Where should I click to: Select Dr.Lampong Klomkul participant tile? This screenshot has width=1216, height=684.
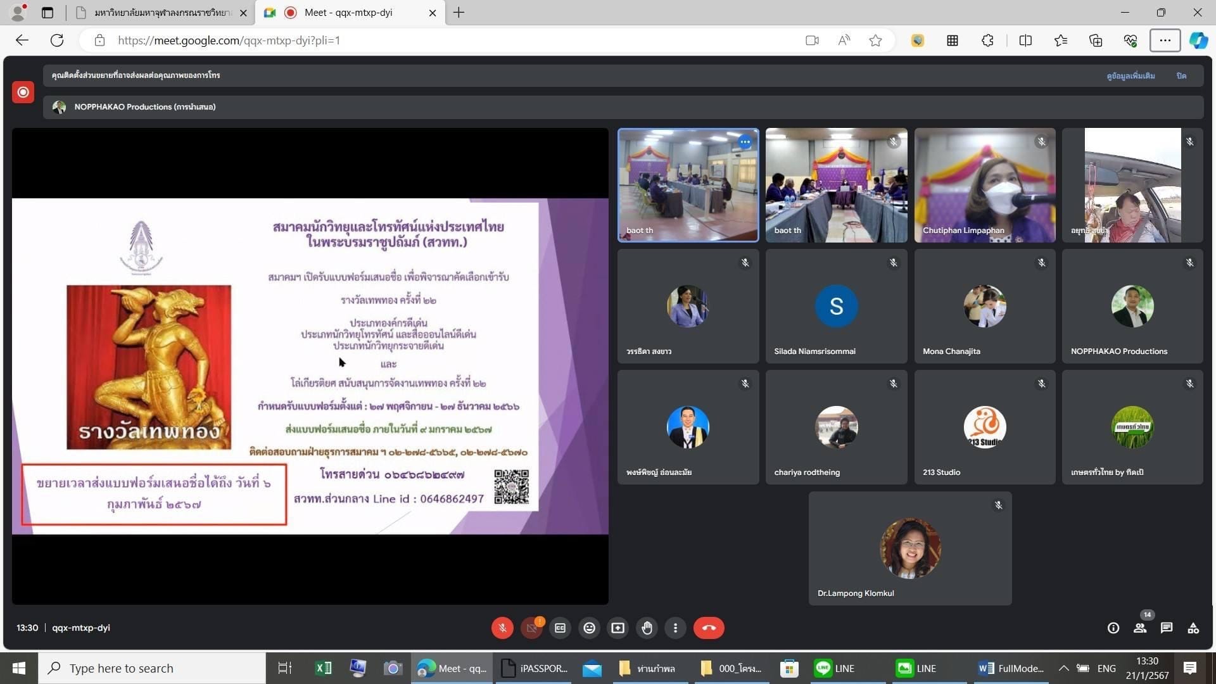tap(910, 548)
